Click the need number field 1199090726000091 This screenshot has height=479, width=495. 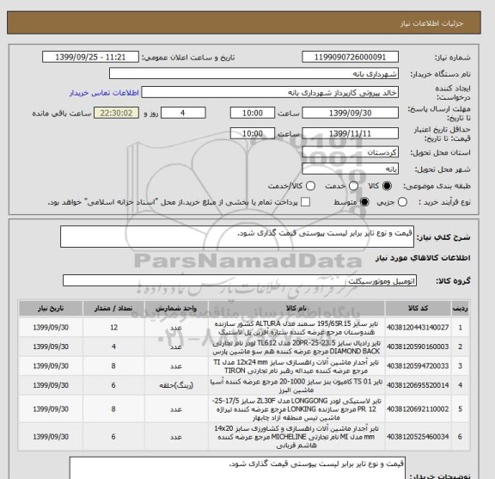pyautogui.click(x=350, y=58)
